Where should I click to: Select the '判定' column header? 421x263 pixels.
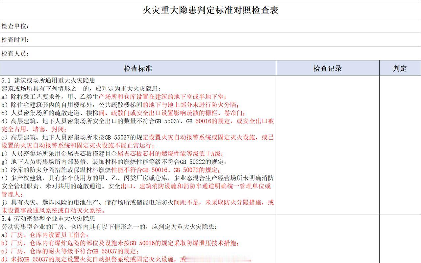click(x=400, y=68)
